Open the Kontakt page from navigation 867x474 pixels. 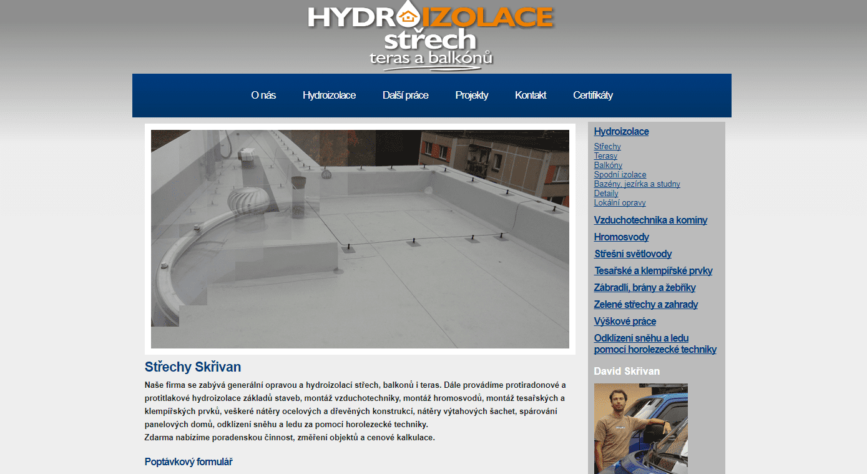[531, 95]
